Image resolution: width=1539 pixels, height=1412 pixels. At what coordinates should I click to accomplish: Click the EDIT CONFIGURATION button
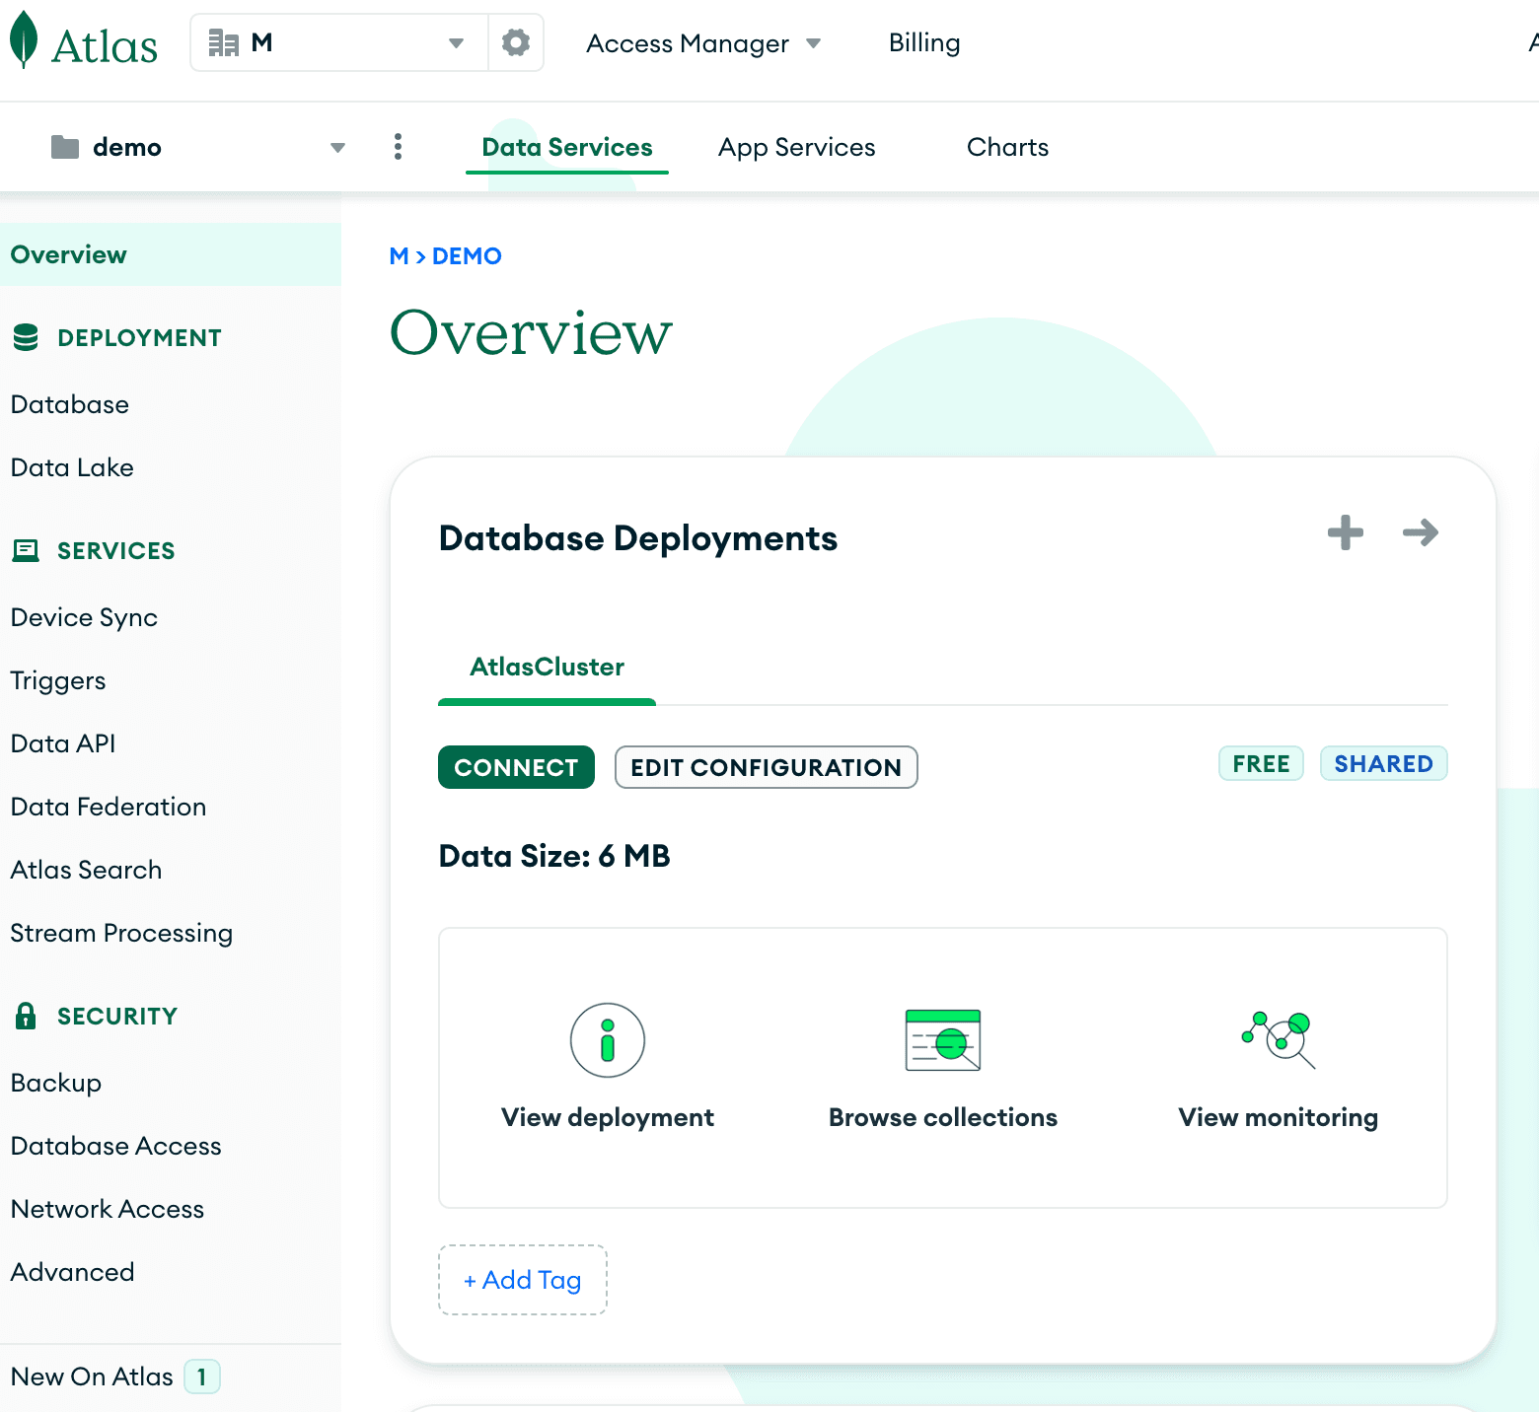tap(766, 767)
